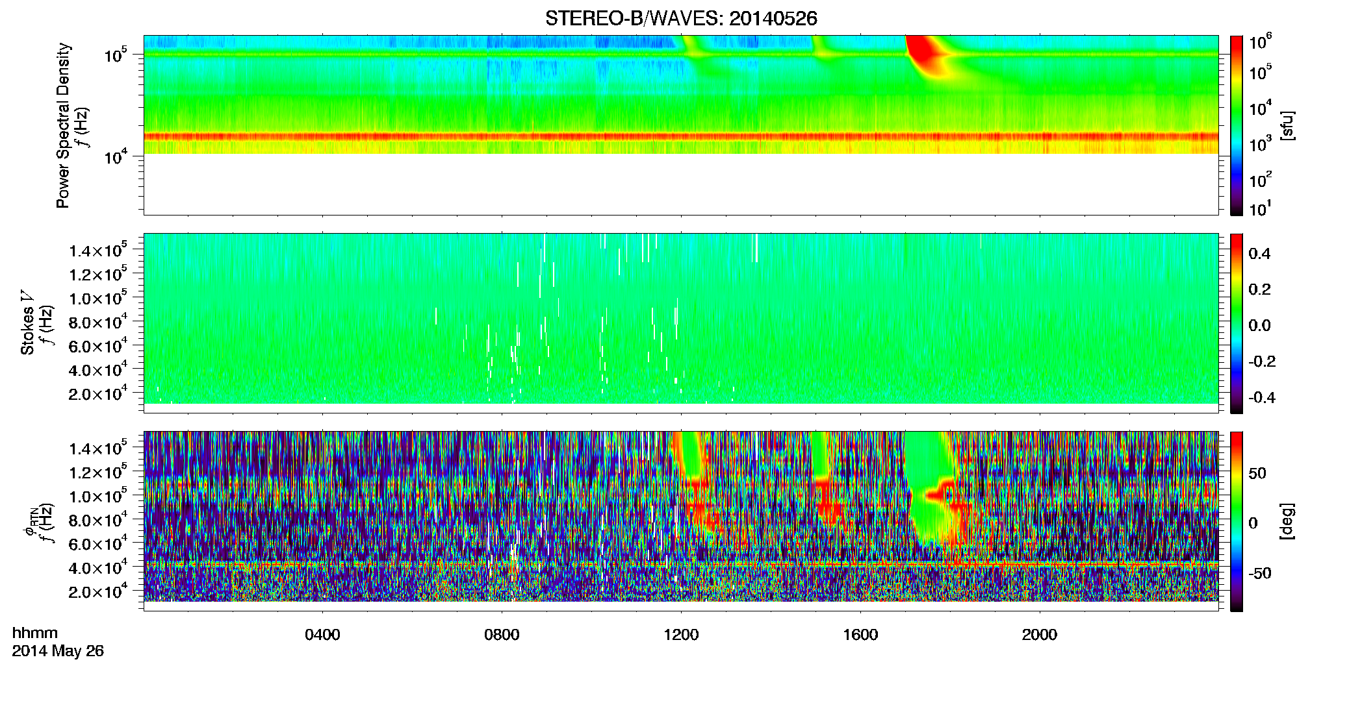Click the [deg] units label
Viewport: 1362px width, 701px height.
(1287, 521)
